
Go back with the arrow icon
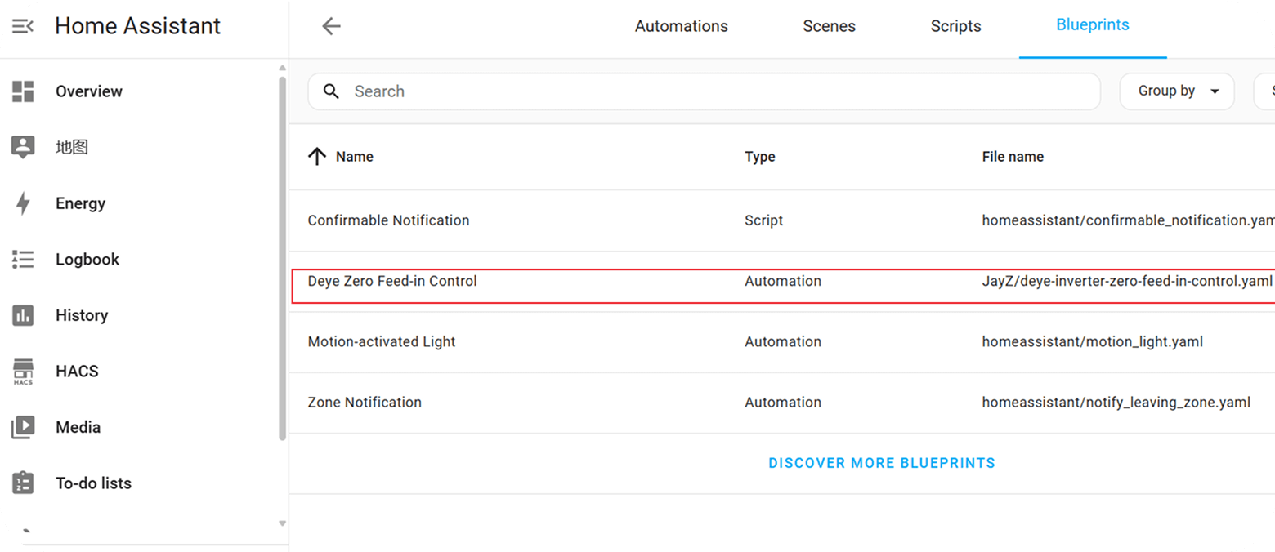[x=331, y=26]
